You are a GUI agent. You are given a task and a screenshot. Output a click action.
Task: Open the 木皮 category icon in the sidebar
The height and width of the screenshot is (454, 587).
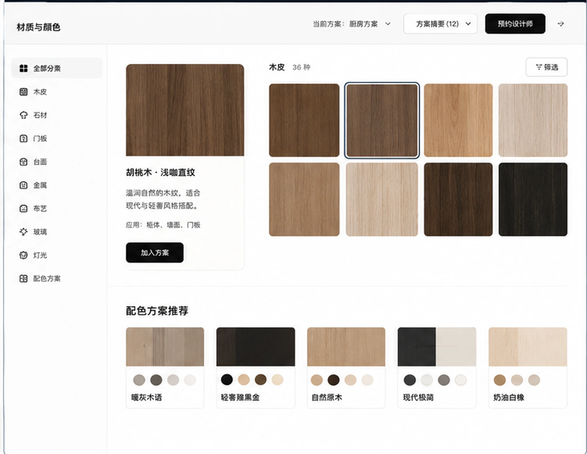point(23,92)
